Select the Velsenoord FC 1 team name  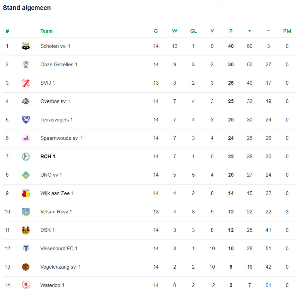[59, 249]
